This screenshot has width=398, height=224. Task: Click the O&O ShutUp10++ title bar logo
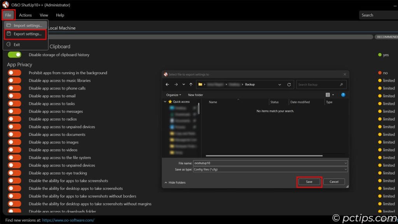click(5, 5)
